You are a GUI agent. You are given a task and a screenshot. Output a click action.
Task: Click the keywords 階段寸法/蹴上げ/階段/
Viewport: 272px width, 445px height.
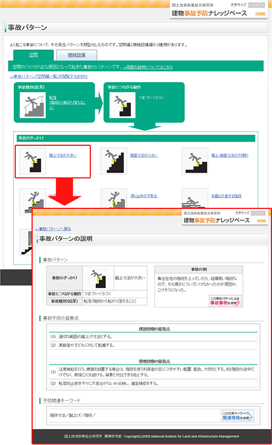[73, 416]
